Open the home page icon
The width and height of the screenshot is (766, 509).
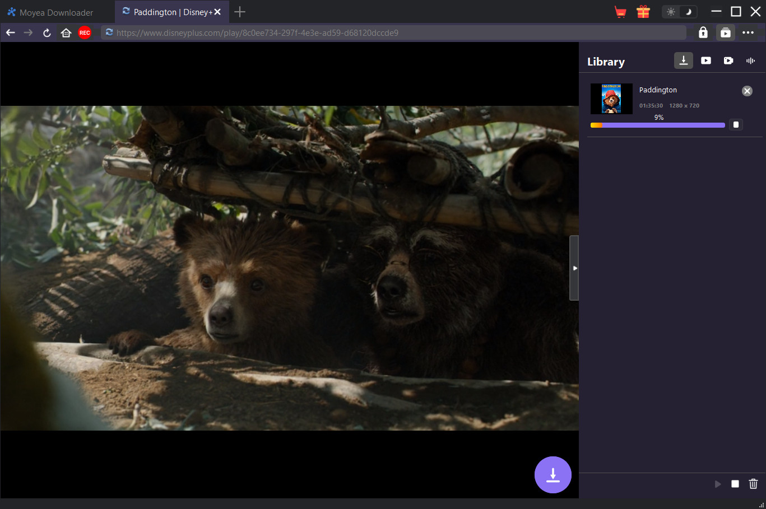66,32
